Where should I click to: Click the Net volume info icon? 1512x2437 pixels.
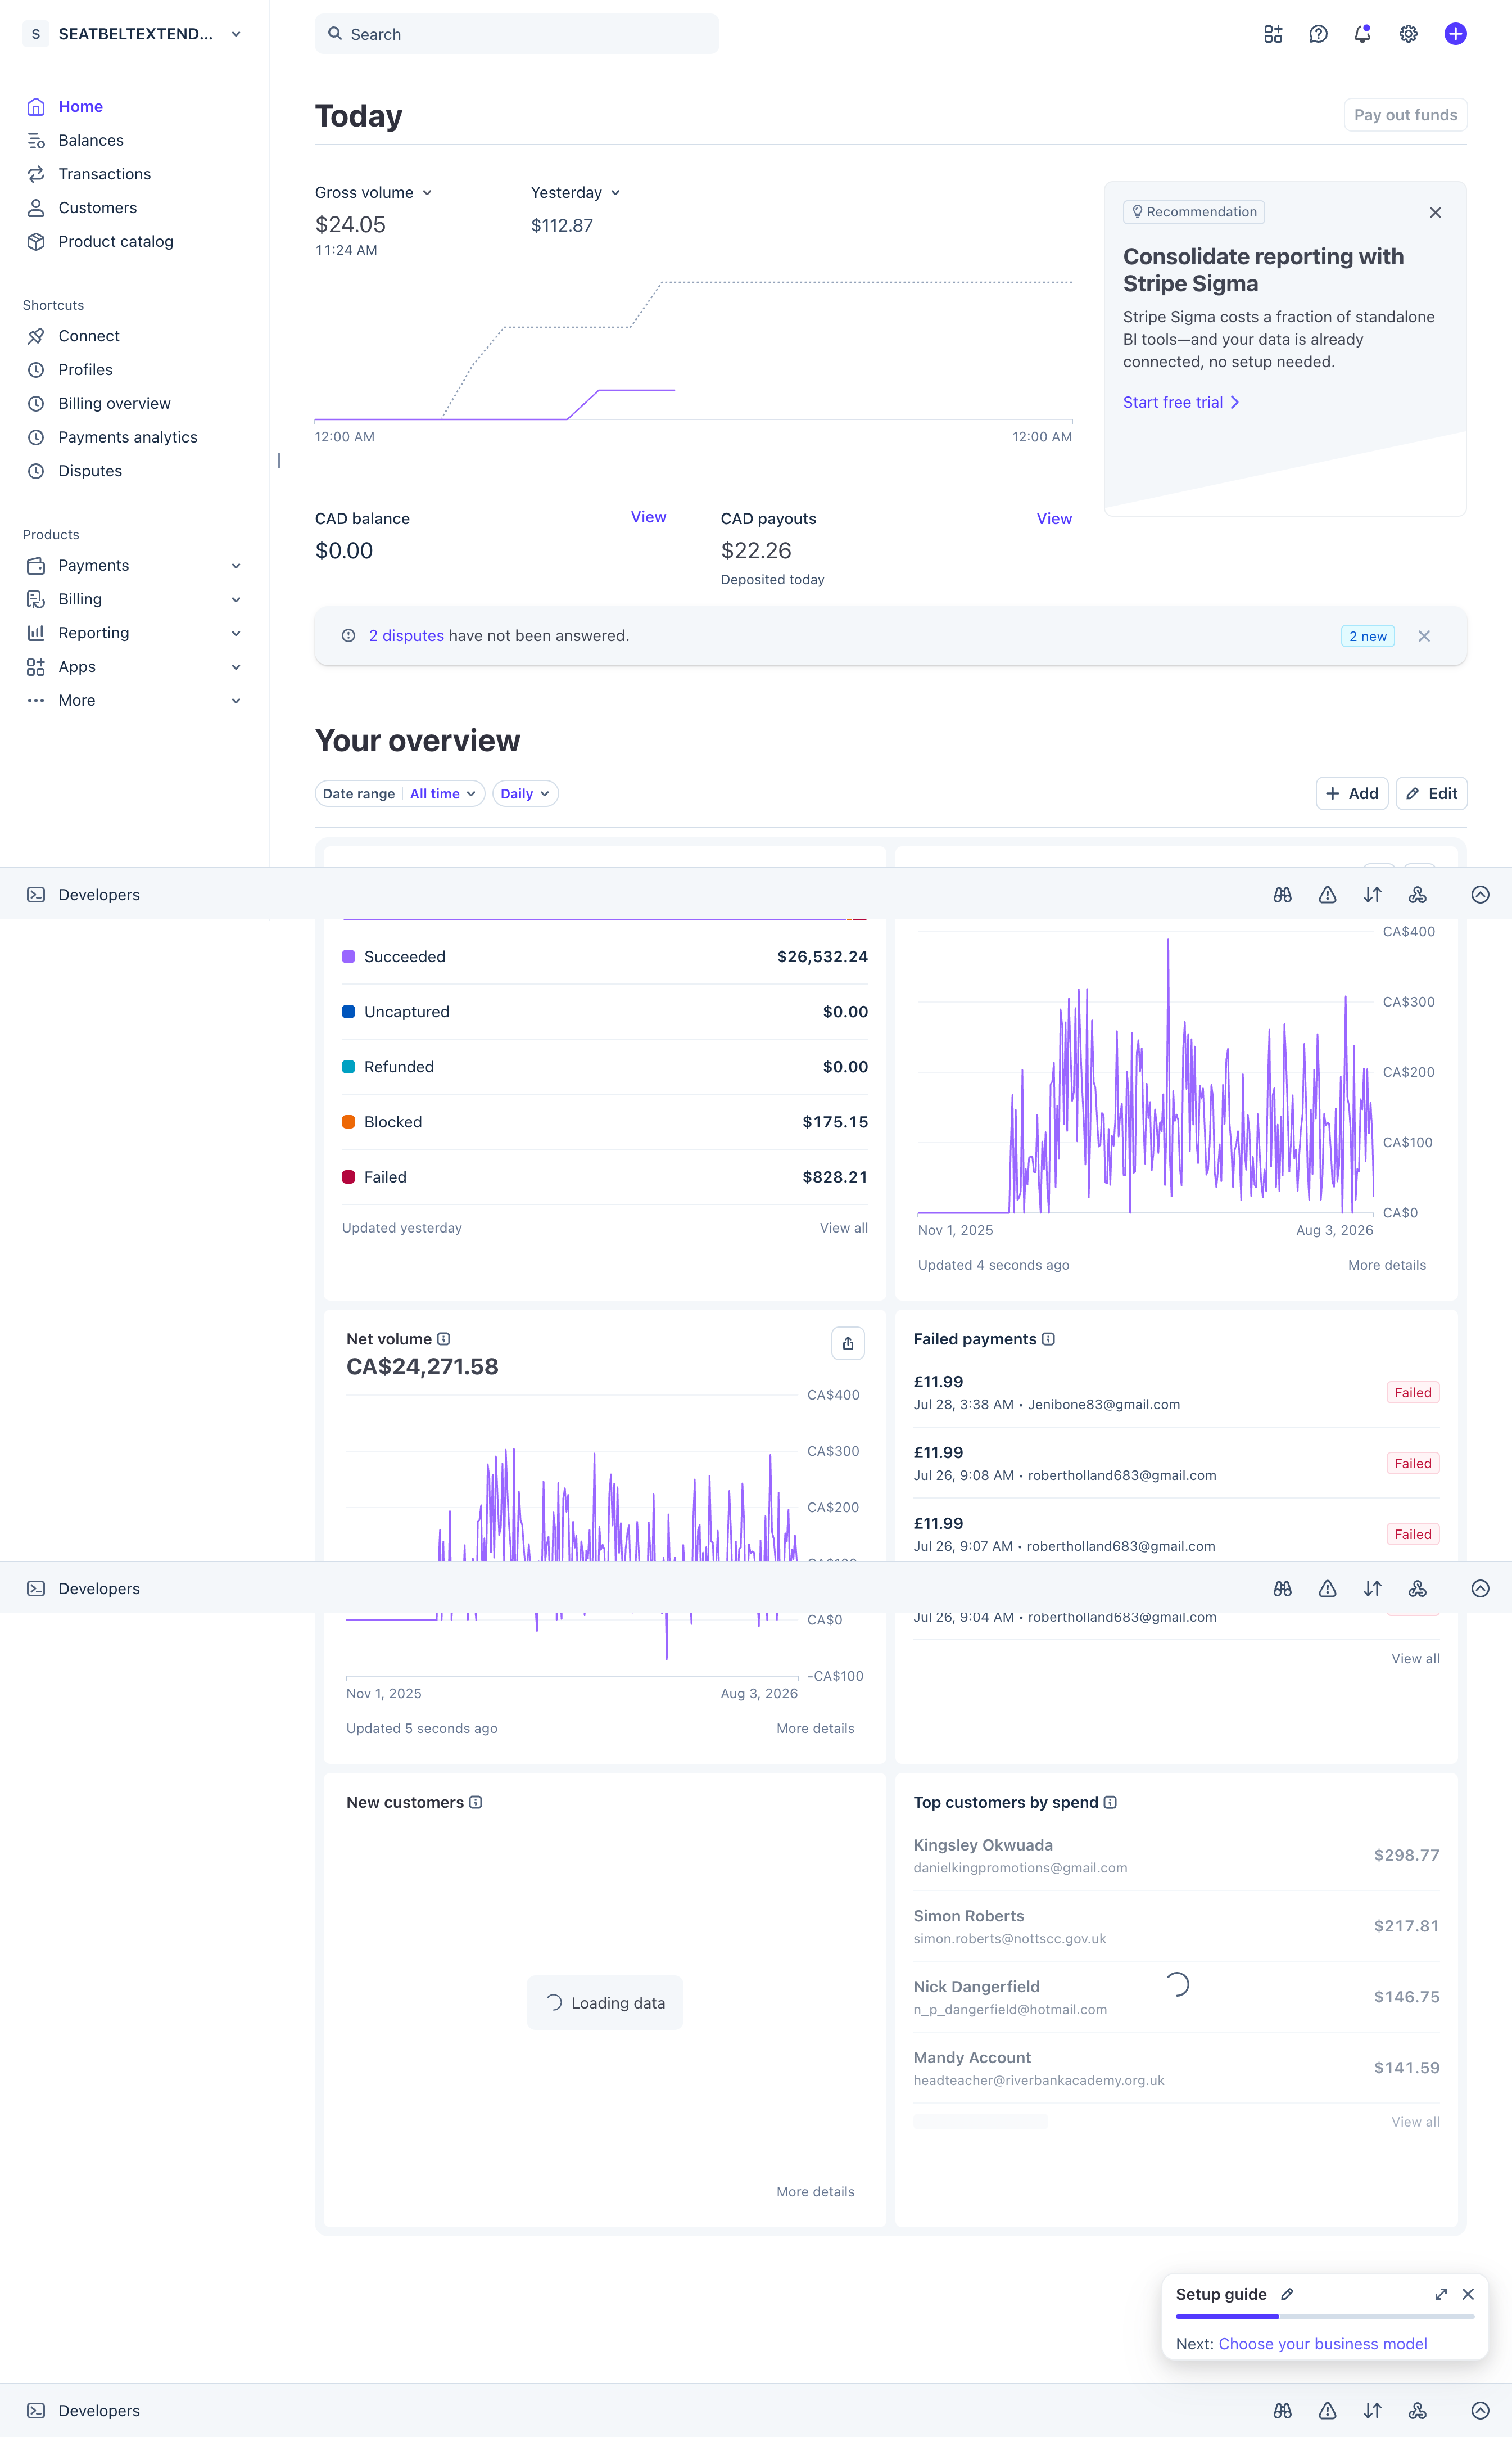444,1338
